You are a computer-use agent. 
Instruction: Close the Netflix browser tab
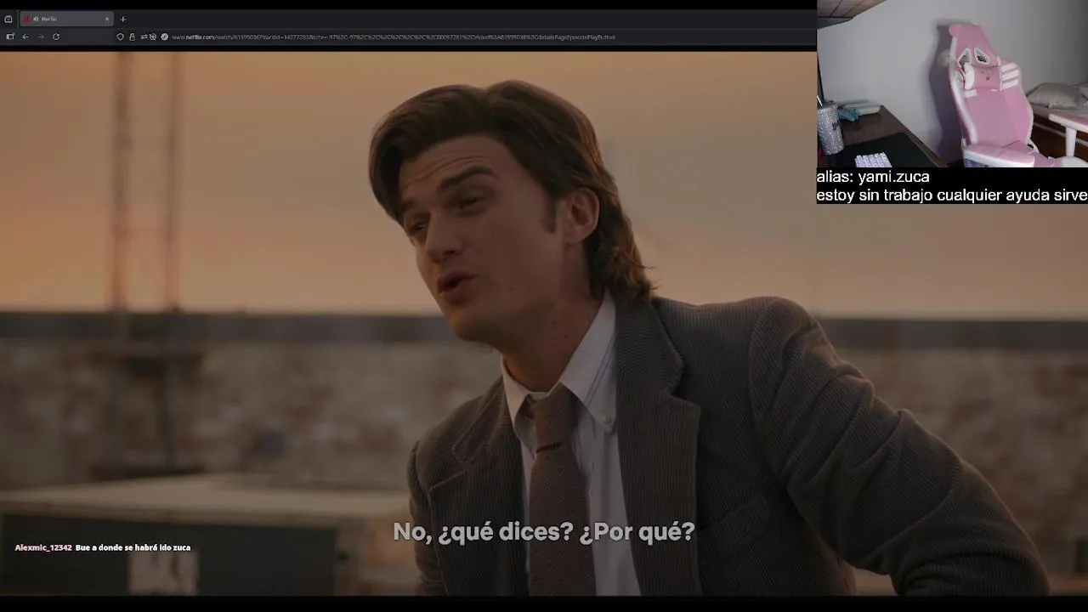(x=107, y=19)
